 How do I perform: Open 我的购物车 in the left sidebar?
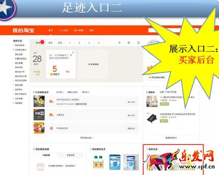click(x=20, y=45)
